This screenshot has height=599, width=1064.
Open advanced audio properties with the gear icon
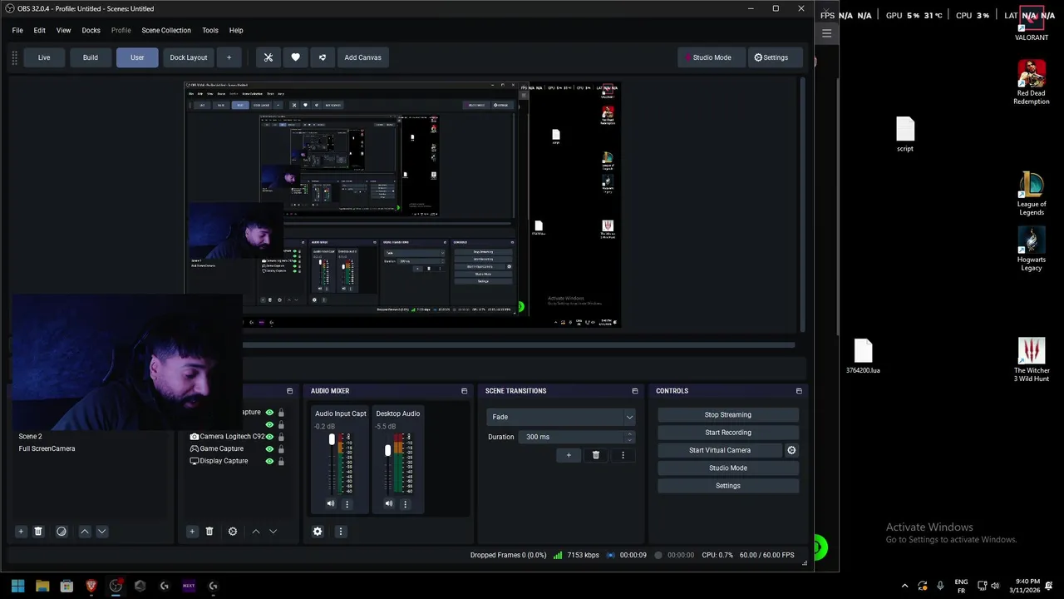point(318,532)
